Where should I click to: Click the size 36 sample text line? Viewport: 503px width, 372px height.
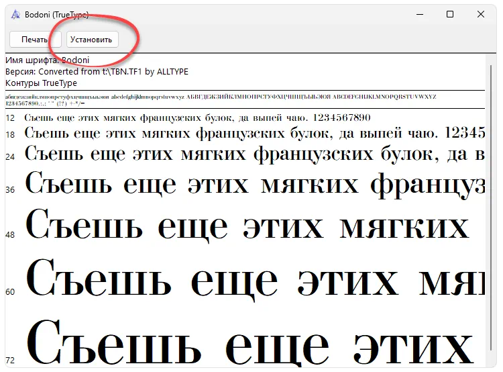[x=255, y=185]
